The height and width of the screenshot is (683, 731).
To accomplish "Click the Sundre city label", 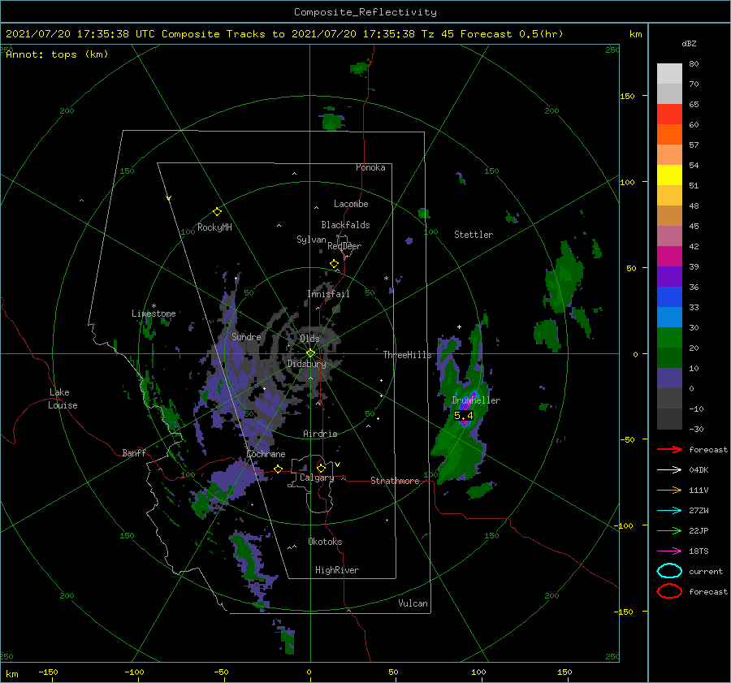I will click(246, 336).
